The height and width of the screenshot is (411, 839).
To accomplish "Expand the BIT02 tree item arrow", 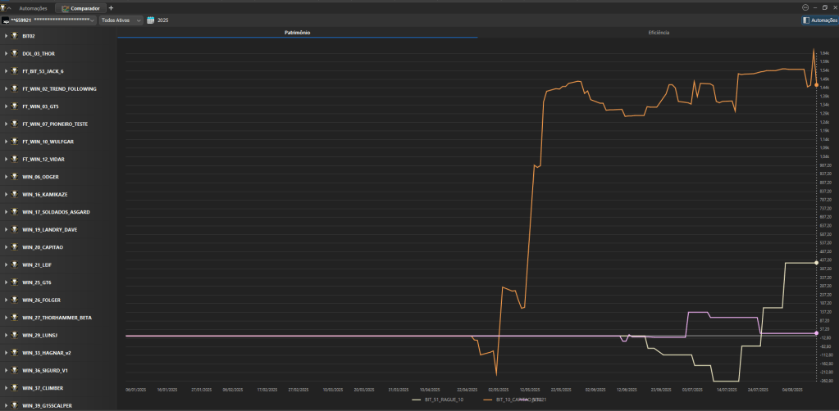I will (x=6, y=36).
